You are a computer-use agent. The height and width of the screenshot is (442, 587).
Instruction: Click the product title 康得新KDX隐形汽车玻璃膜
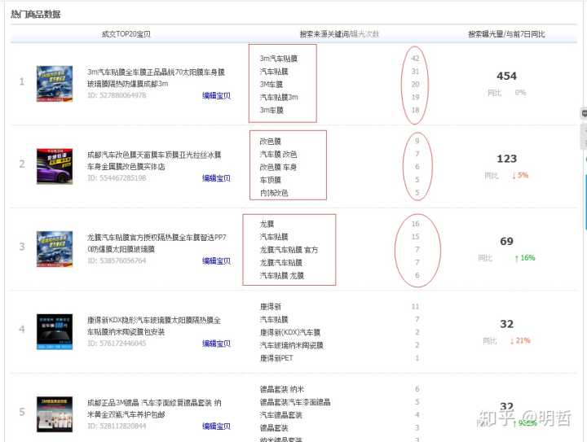[x=154, y=326]
